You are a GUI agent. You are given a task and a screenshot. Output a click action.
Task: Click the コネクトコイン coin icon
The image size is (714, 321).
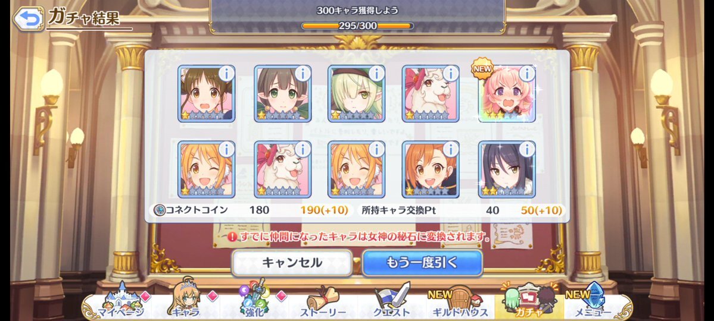point(160,210)
